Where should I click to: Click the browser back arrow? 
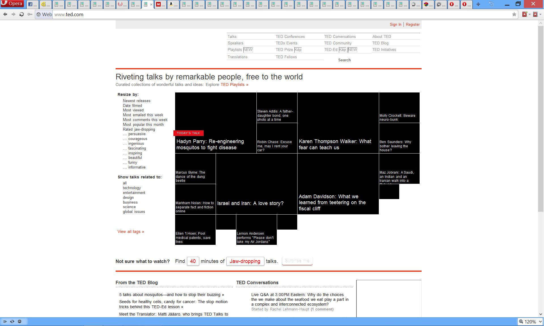5,14
